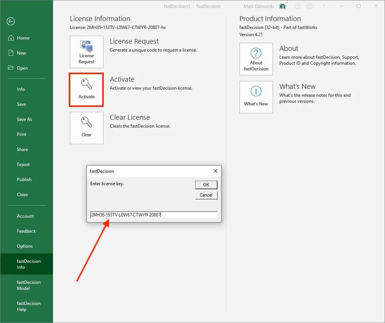Click the Home house icon
385x323 pixels.
click(x=11, y=38)
